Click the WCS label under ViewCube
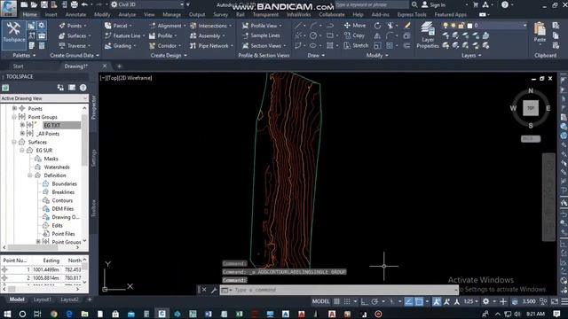This screenshot has height=319, width=568. 531,138
